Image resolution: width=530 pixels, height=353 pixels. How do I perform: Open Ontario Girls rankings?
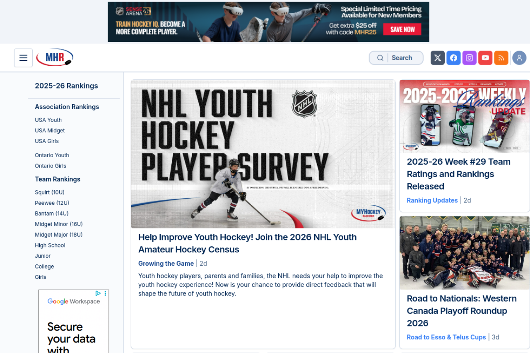(x=51, y=166)
